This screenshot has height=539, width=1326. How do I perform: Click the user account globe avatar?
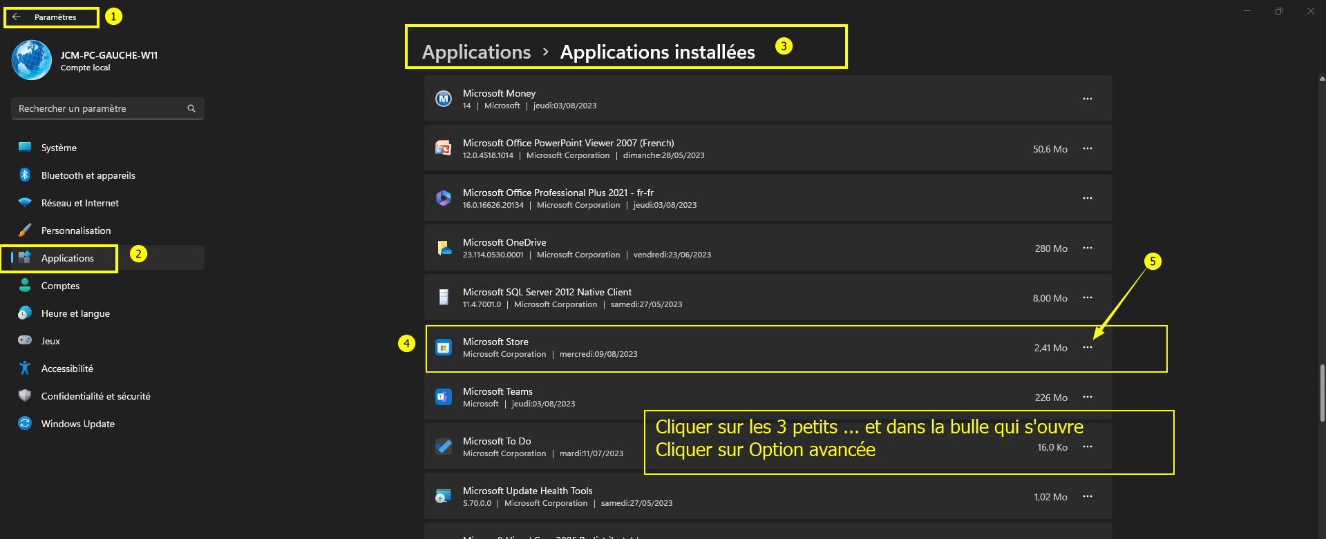(32, 60)
